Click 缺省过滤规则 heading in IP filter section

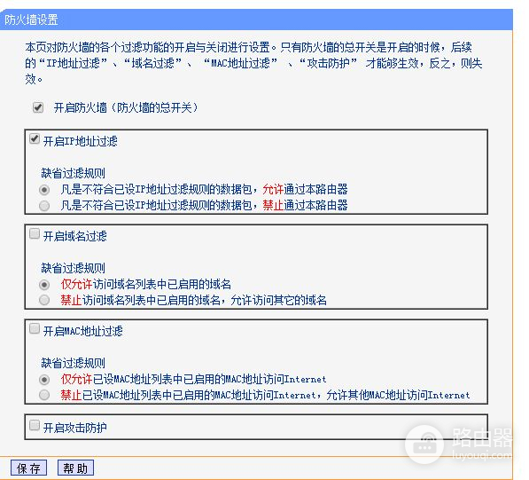click(x=74, y=173)
